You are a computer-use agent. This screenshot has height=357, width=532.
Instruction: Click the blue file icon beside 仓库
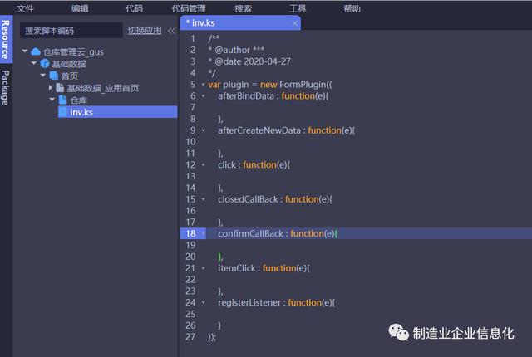point(63,100)
